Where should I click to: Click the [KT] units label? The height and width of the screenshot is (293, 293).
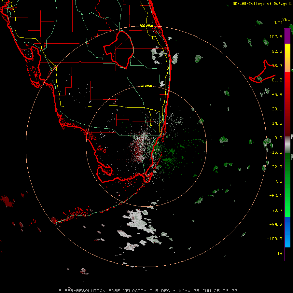tap(278, 22)
